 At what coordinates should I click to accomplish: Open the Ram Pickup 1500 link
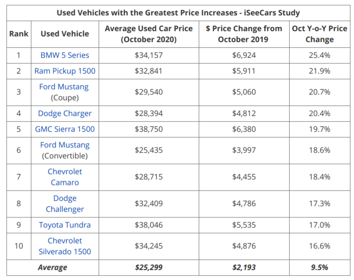point(65,71)
